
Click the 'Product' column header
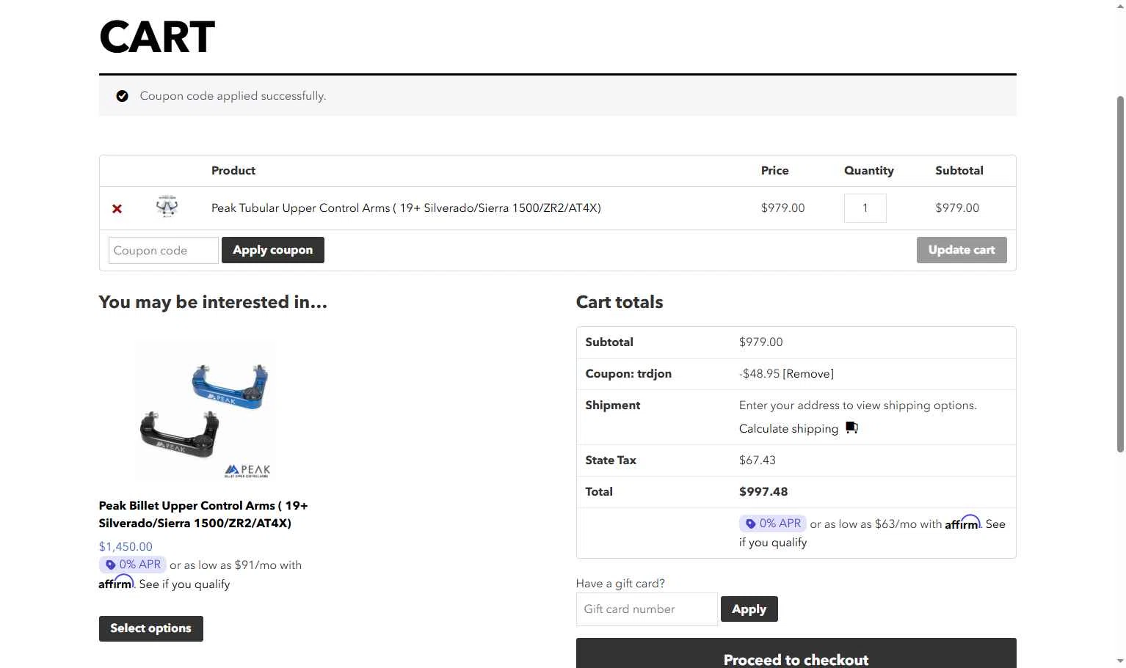click(x=233, y=171)
